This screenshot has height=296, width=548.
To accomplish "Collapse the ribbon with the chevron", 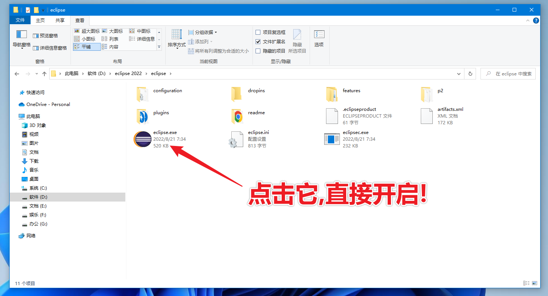I will point(528,21).
